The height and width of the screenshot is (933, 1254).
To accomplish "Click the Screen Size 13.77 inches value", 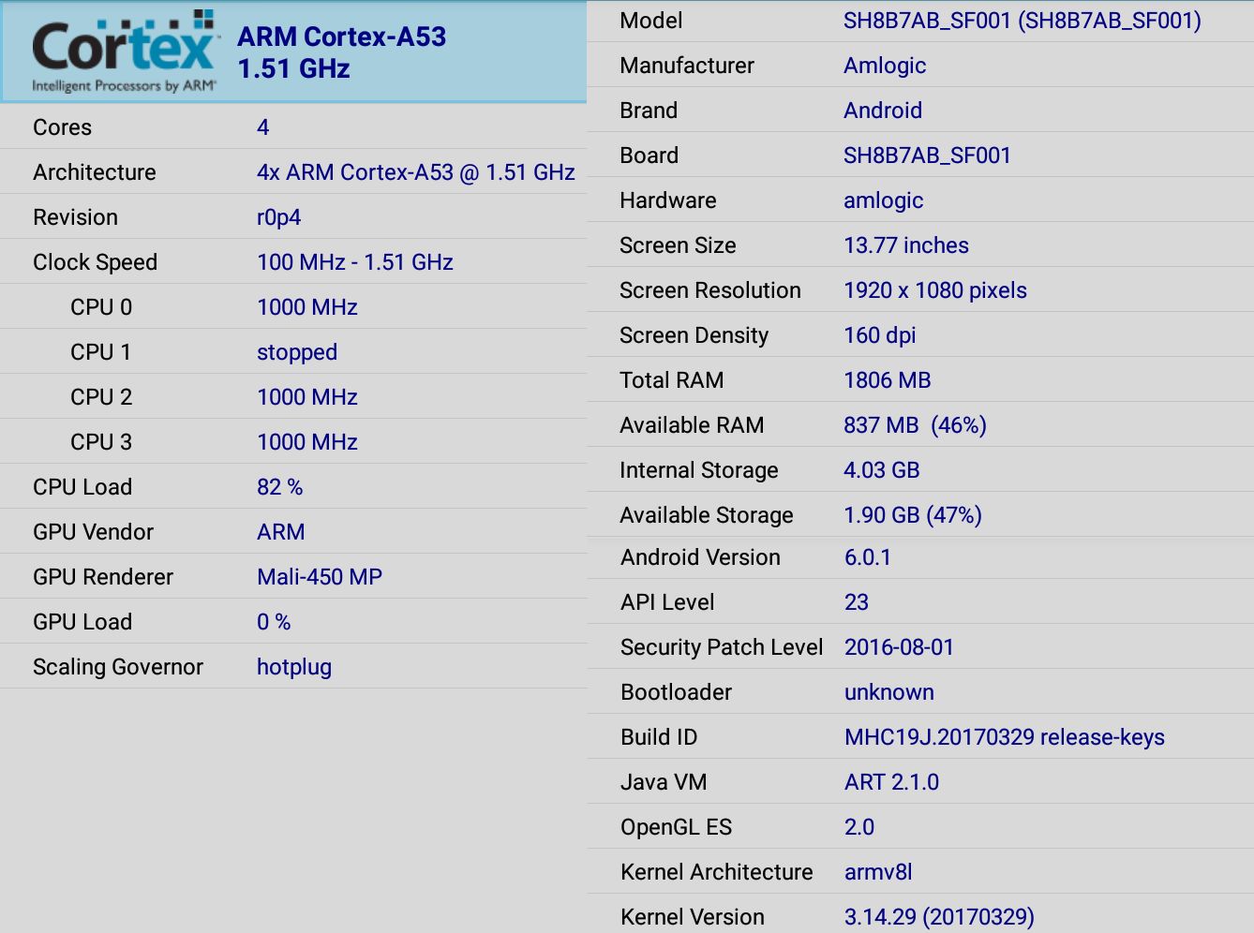I will click(x=906, y=245).
